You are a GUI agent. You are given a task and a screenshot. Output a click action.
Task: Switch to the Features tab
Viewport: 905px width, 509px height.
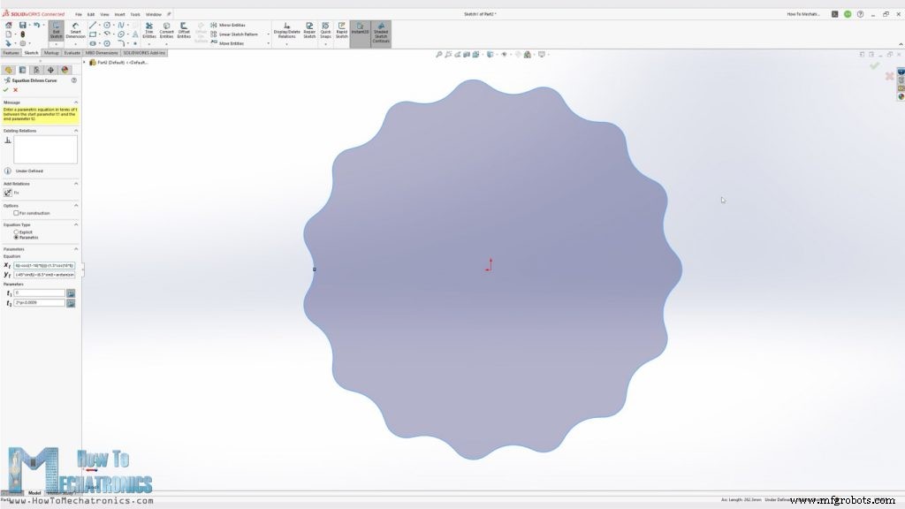pos(11,52)
